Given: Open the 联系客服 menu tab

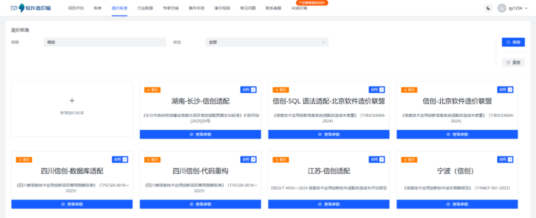Looking at the screenshot, I should 273,8.
